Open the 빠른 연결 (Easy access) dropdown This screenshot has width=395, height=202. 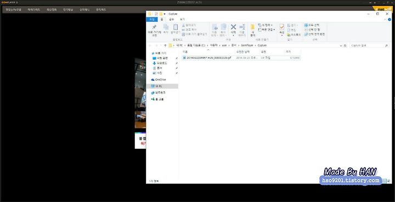[x=267, y=30]
